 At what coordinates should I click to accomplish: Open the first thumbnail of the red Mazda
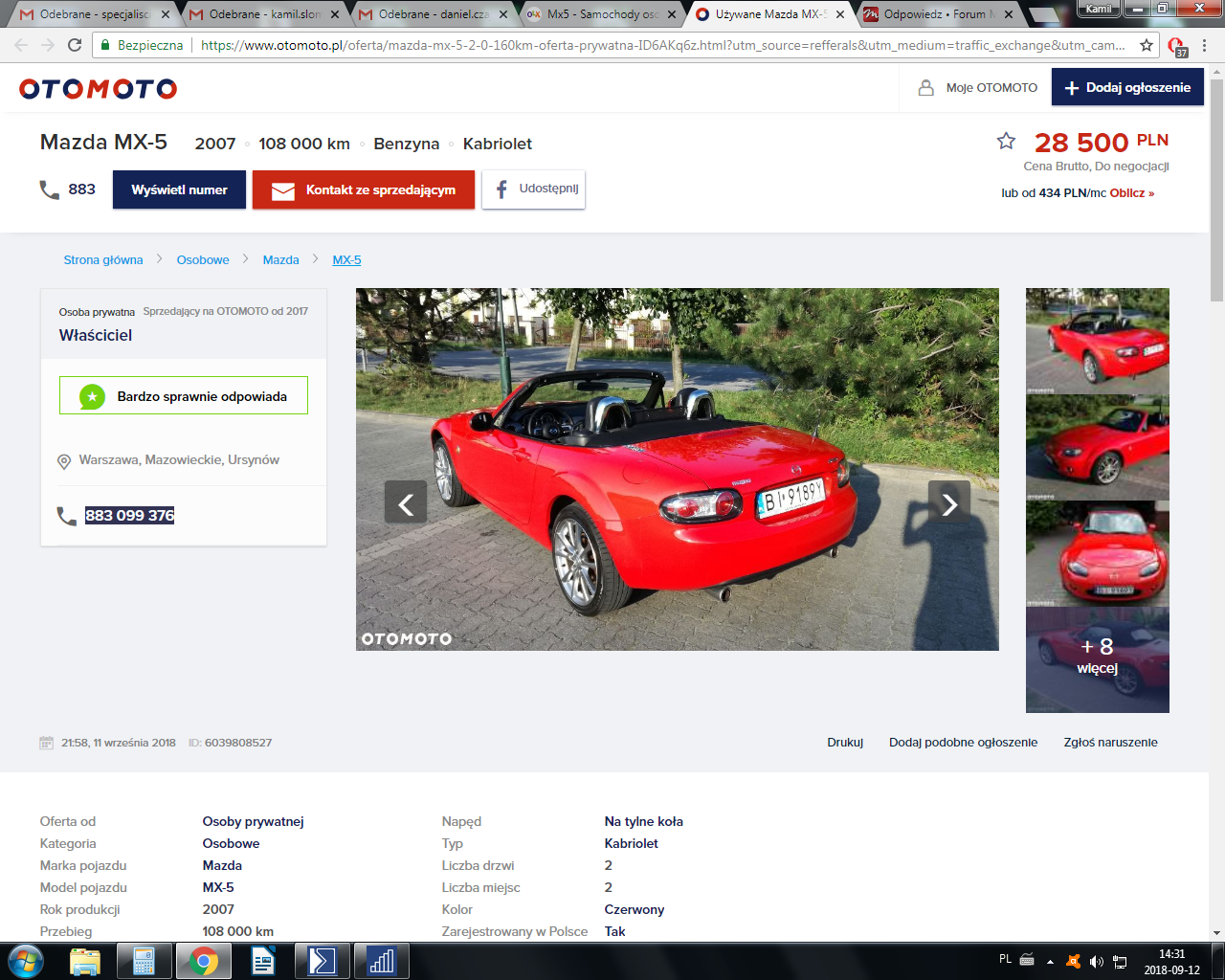click(x=1098, y=341)
